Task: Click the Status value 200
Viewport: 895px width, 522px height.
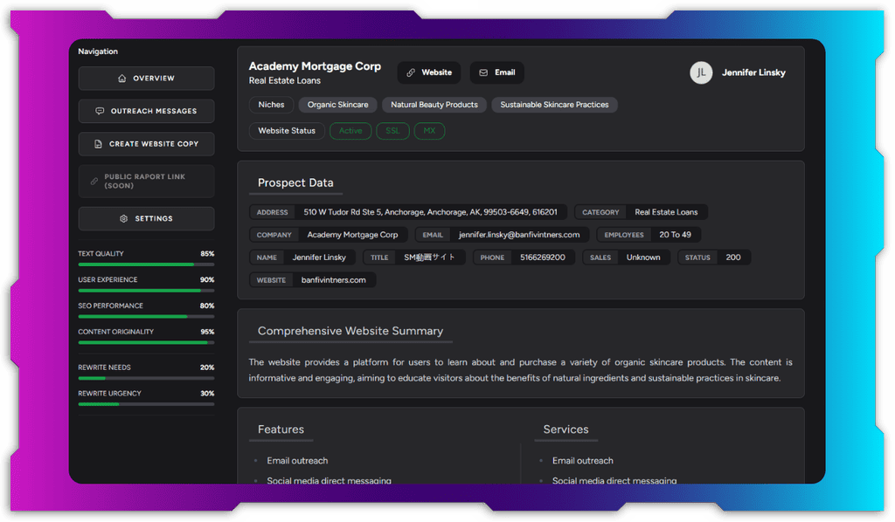Action: (x=733, y=258)
